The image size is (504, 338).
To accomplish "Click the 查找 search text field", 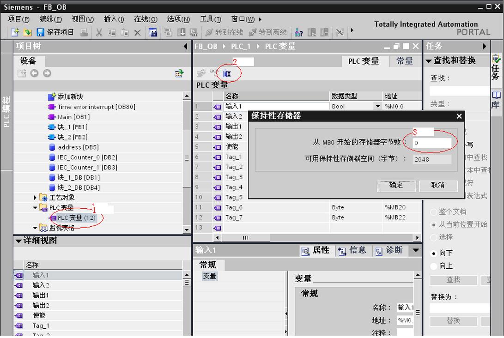I will [459, 91].
